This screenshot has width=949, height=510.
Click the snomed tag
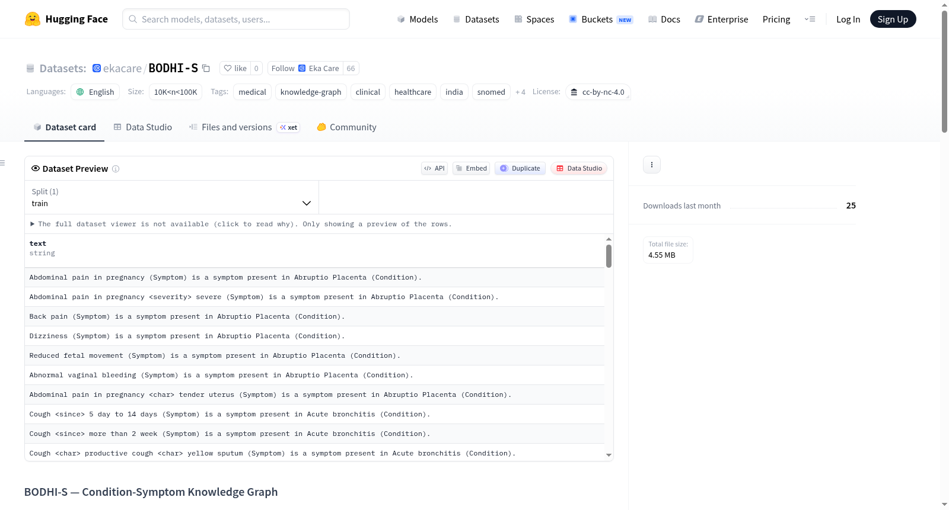491,92
